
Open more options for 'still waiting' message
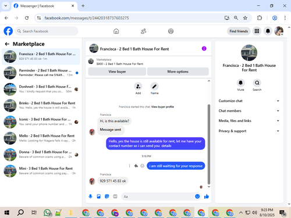point(129,166)
